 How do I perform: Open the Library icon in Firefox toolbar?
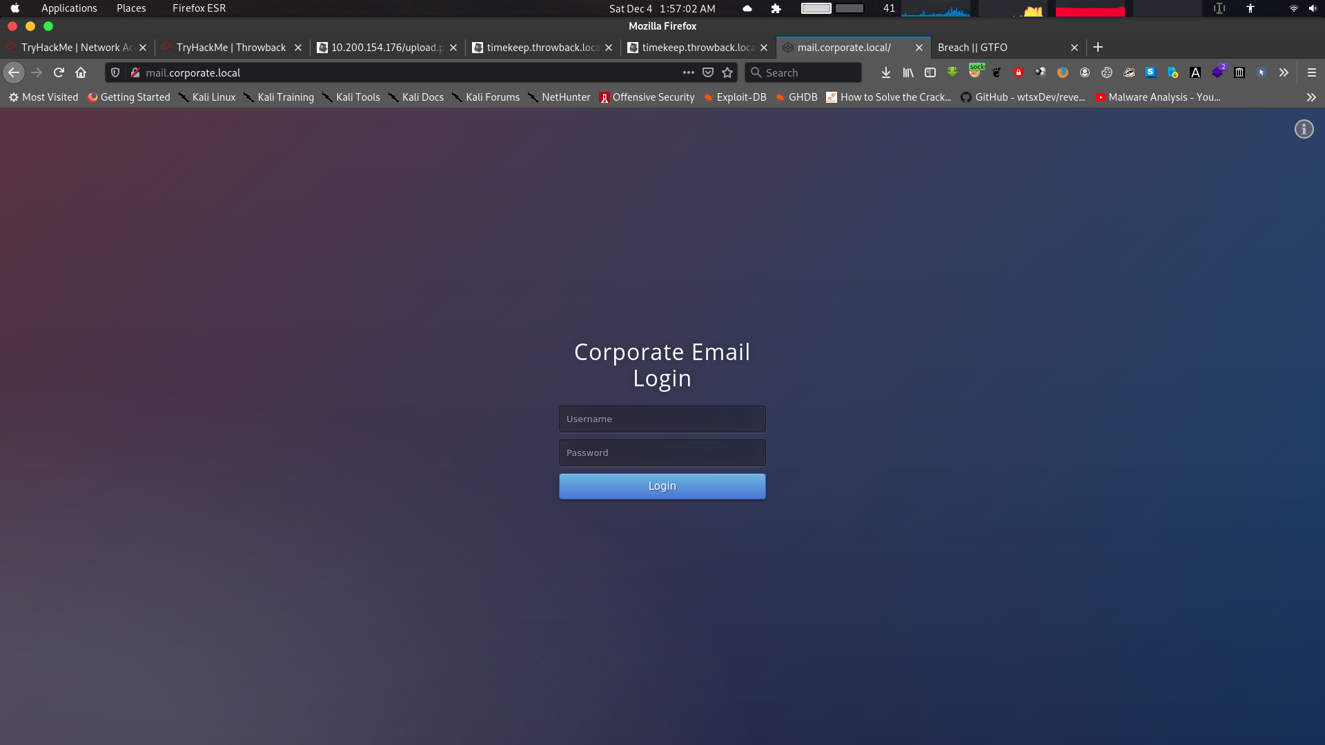pos(908,72)
